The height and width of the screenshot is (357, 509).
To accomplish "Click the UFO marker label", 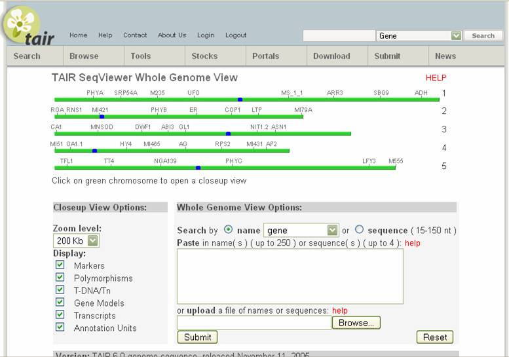I will tap(193, 93).
